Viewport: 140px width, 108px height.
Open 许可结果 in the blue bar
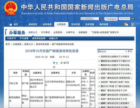coord(24,38)
